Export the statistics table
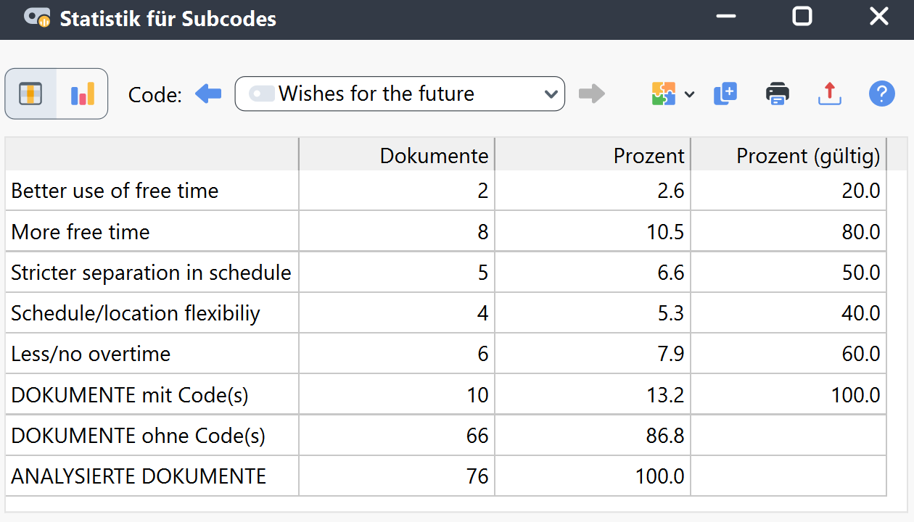The width and height of the screenshot is (914, 522). tap(829, 94)
